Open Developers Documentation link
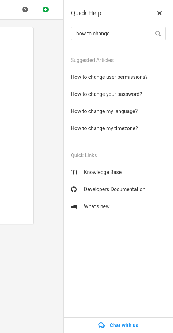 pyautogui.click(x=115, y=189)
